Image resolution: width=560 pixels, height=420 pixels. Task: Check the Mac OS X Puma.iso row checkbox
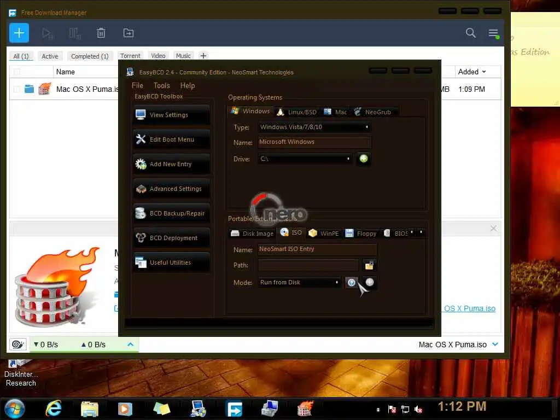(x=16, y=89)
